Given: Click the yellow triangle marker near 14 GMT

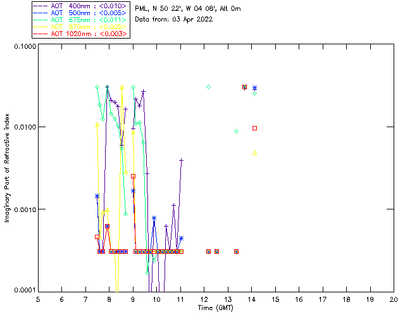Looking at the screenshot, I should (254, 153).
